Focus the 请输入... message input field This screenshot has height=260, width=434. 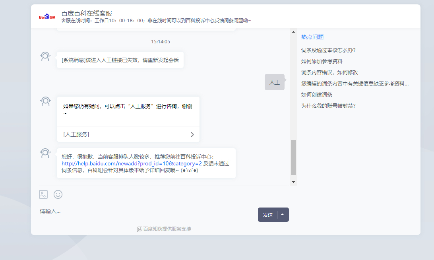pos(147,211)
